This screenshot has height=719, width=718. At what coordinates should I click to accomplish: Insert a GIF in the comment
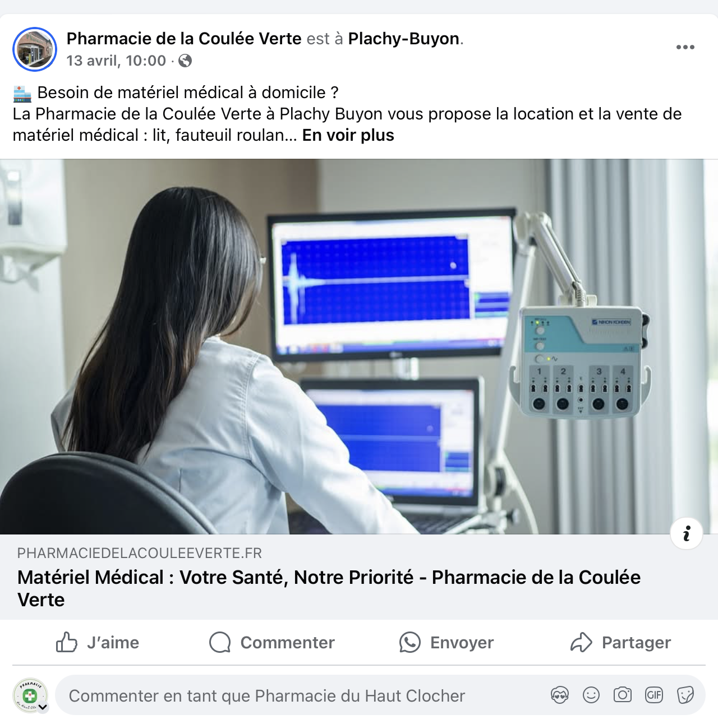[x=654, y=695]
